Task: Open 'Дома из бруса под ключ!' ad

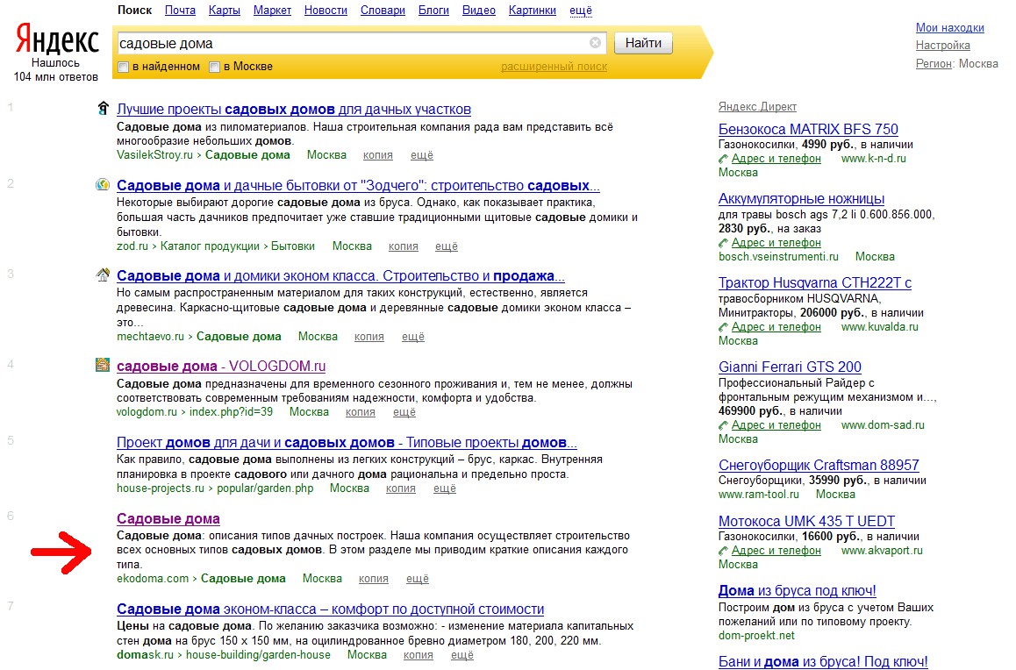Action: [x=797, y=590]
